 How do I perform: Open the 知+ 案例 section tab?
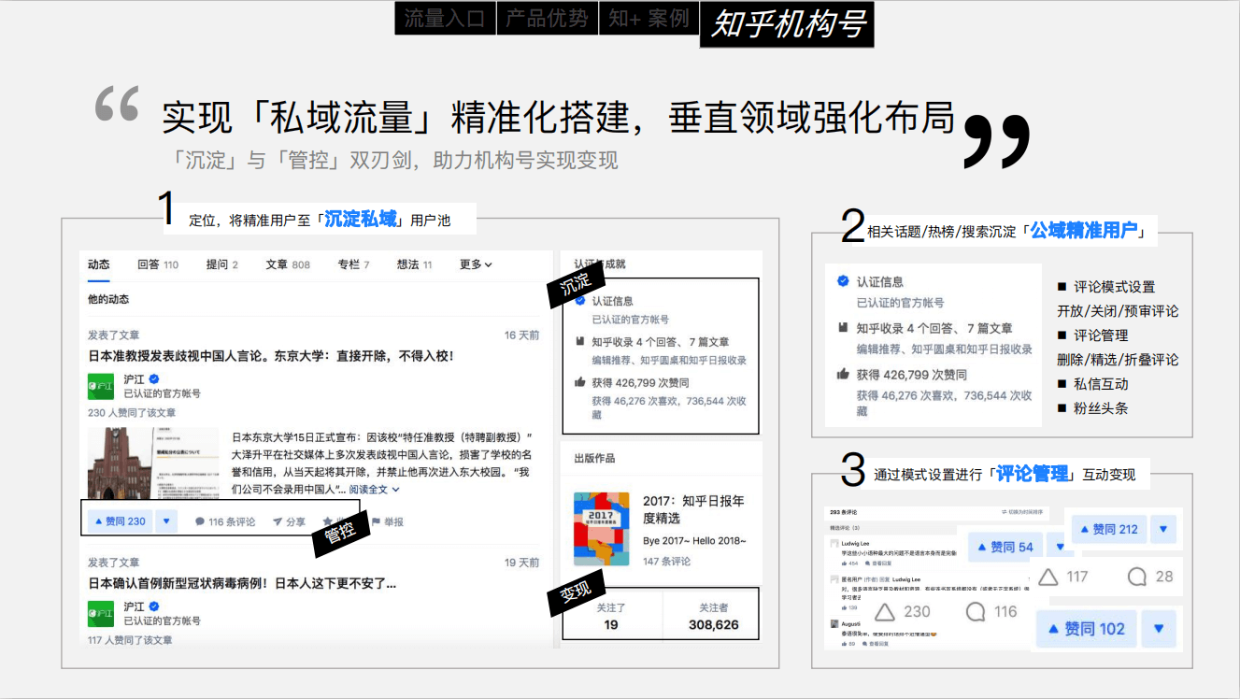649,18
